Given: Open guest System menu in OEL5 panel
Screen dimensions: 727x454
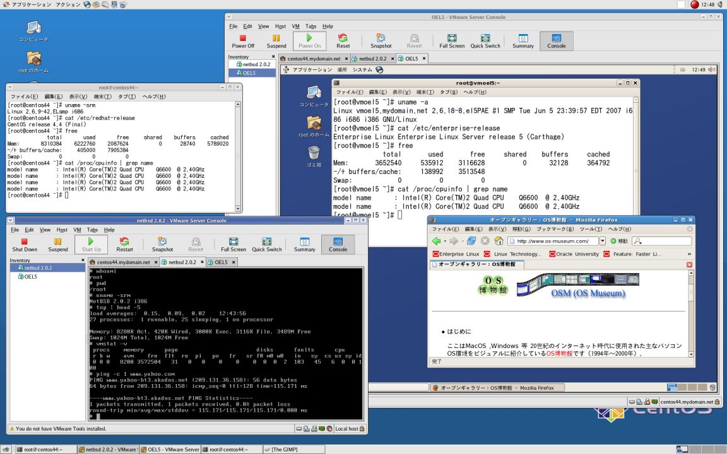Looking at the screenshot, I should click(x=362, y=70).
